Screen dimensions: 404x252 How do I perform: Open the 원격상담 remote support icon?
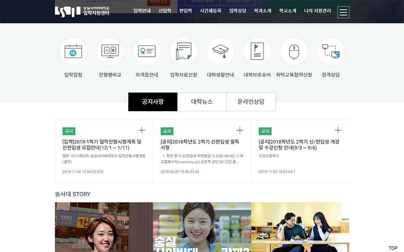tap(331, 51)
